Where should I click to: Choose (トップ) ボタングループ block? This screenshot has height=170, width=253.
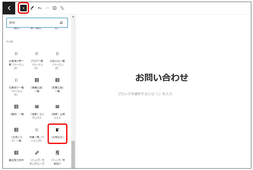pos(37,157)
